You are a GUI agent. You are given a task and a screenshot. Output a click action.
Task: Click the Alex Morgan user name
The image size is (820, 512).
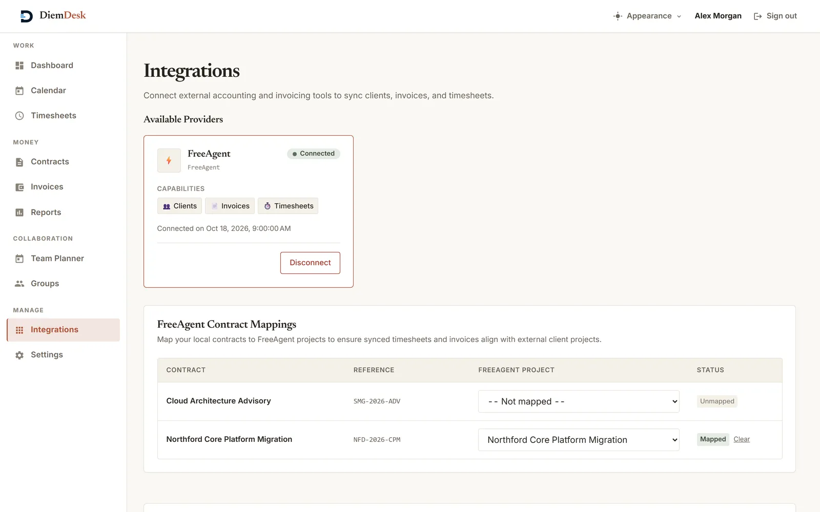pyautogui.click(x=718, y=16)
